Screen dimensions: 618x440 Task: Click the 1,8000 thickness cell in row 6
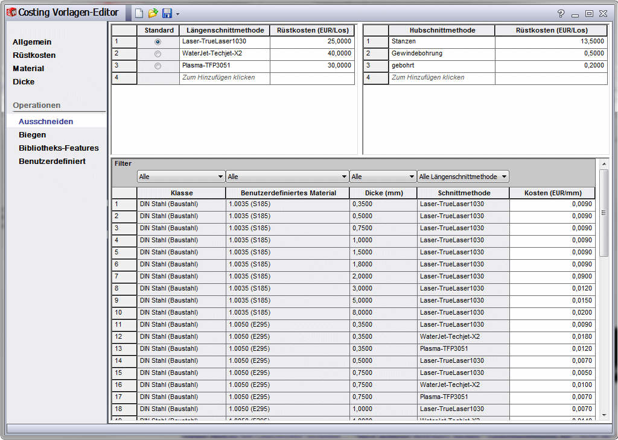tap(383, 265)
